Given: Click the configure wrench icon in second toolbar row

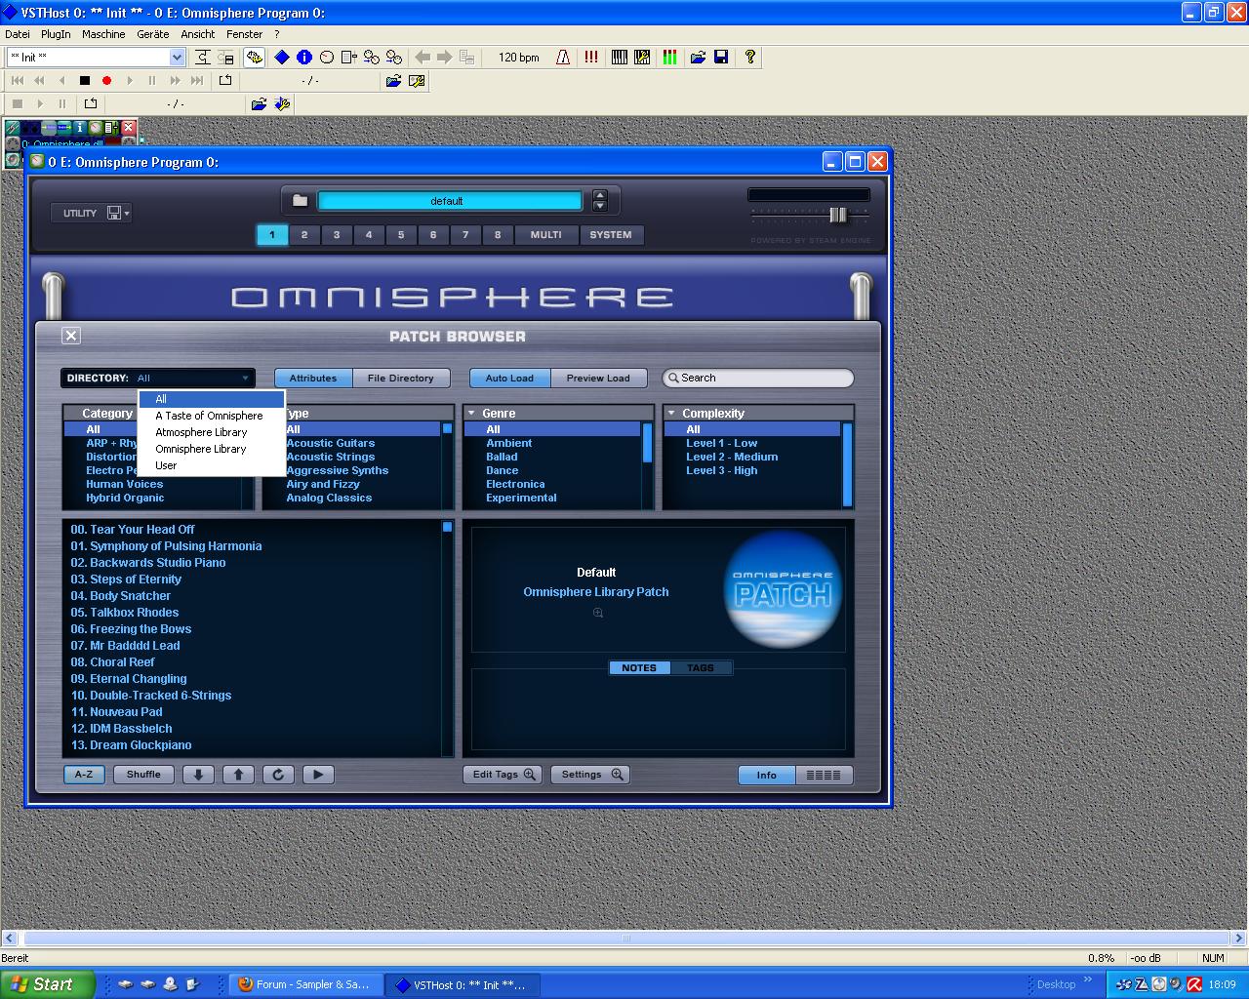Looking at the screenshot, I should [x=417, y=81].
